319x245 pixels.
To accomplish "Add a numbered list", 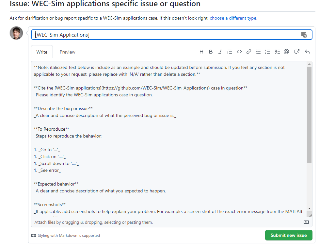I will coord(267,51).
